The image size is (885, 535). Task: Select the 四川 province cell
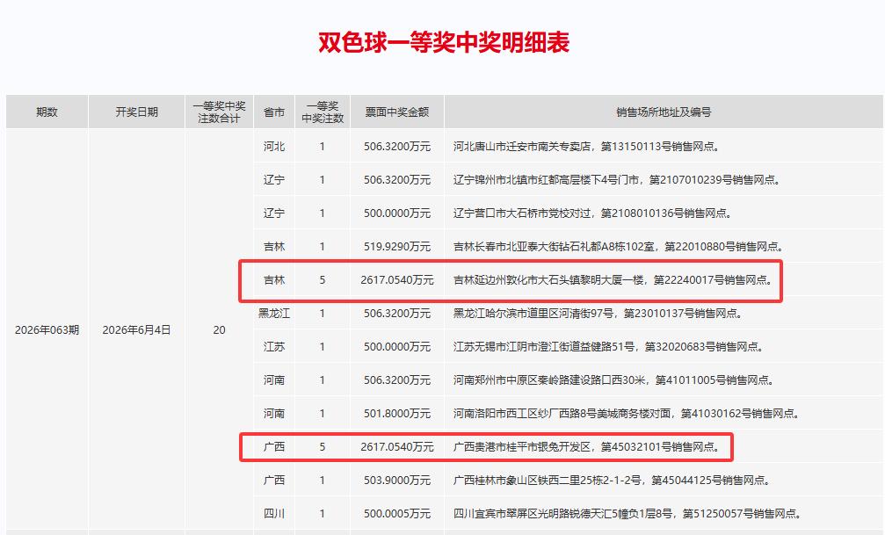click(273, 513)
